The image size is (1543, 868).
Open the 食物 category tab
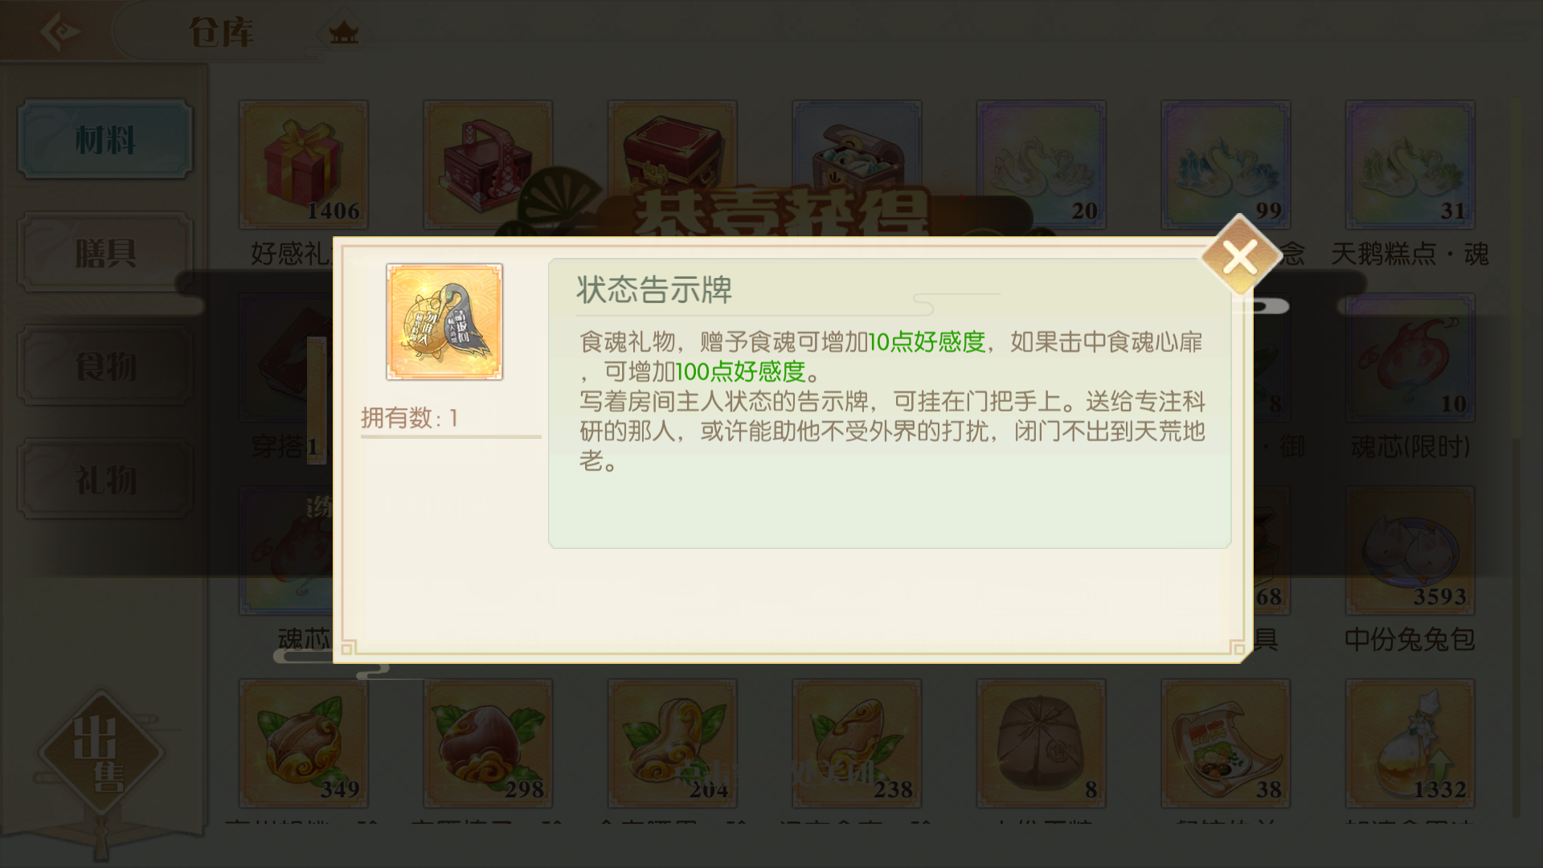click(x=105, y=366)
